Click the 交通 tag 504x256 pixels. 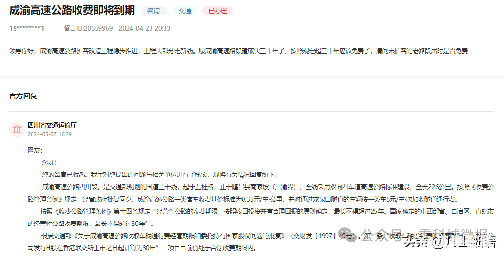click(185, 11)
